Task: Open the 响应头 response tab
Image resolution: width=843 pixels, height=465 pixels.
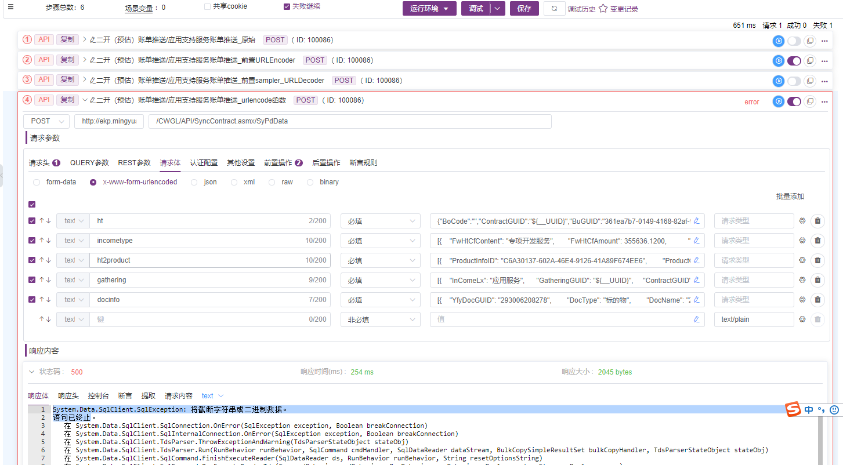Action: 68,396
